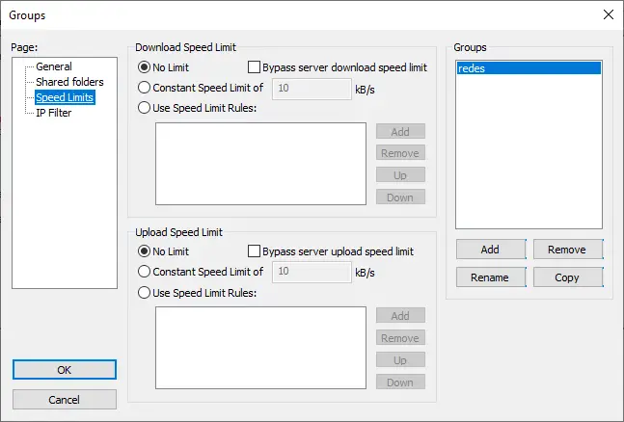This screenshot has width=624, height=422.
Task: Copy the selected group
Action: pyautogui.click(x=567, y=277)
